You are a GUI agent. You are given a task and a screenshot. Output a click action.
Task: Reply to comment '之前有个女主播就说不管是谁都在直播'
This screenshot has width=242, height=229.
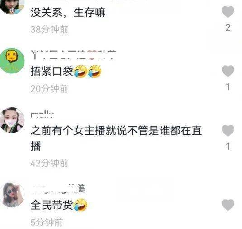(116, 138)
